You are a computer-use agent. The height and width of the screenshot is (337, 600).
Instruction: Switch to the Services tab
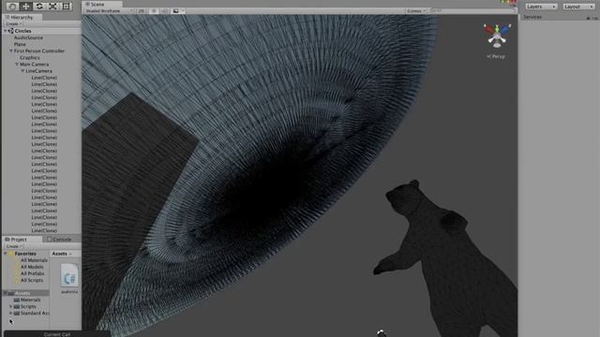tap(532, 17)
